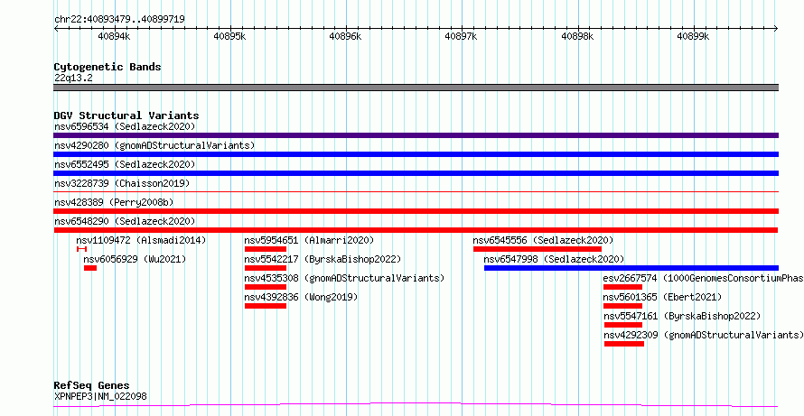This screenshot has width=804, height=416.
Task: Select the red nsv6548290 variant bar
Action: 416,230
